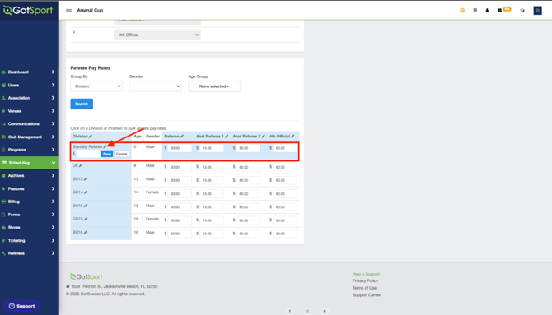
Task: Click the Instagram icon in footer
Action: point(307,311)
